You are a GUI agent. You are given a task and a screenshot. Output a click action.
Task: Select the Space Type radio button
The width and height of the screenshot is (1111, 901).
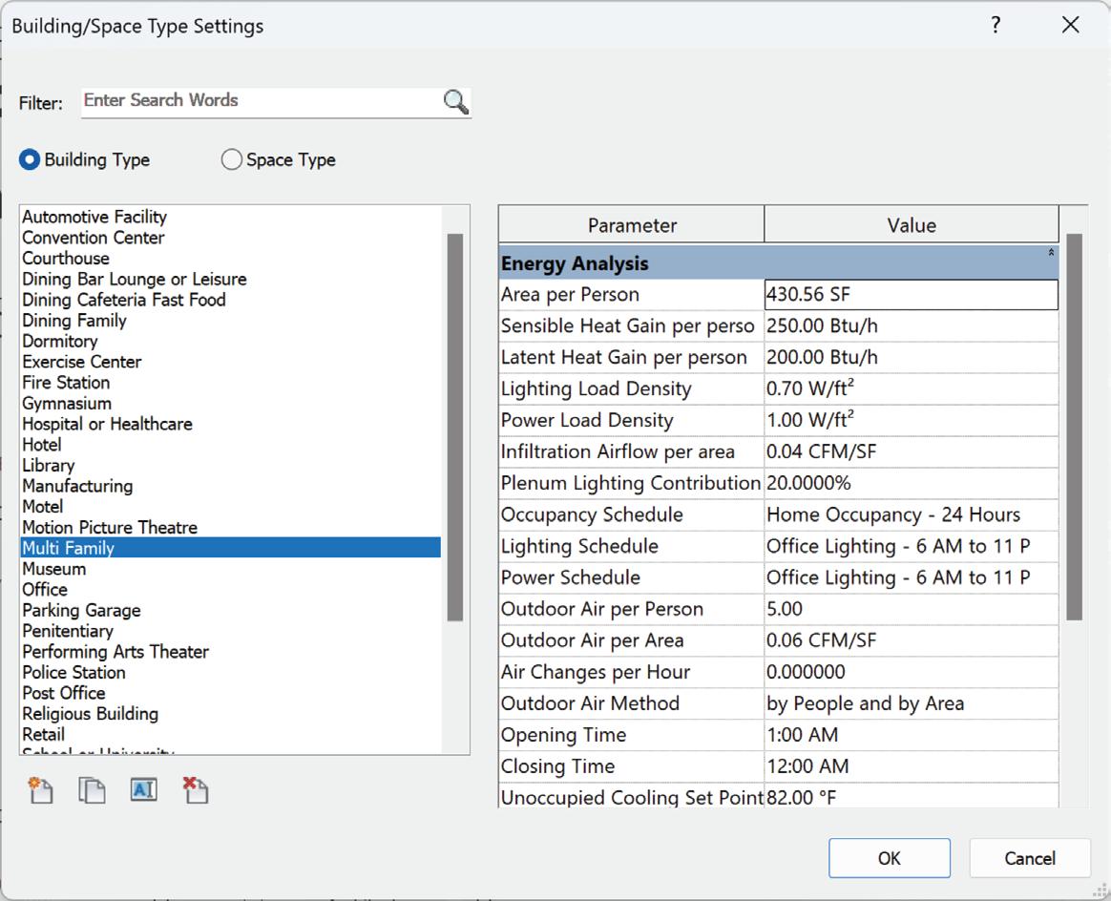click(x=231, y=160)
